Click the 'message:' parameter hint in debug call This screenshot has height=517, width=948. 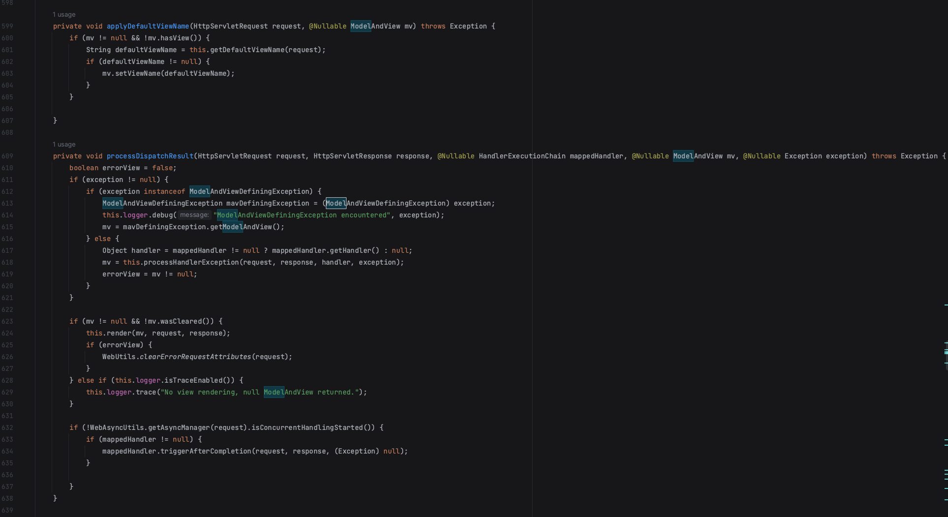pos(194,215)
